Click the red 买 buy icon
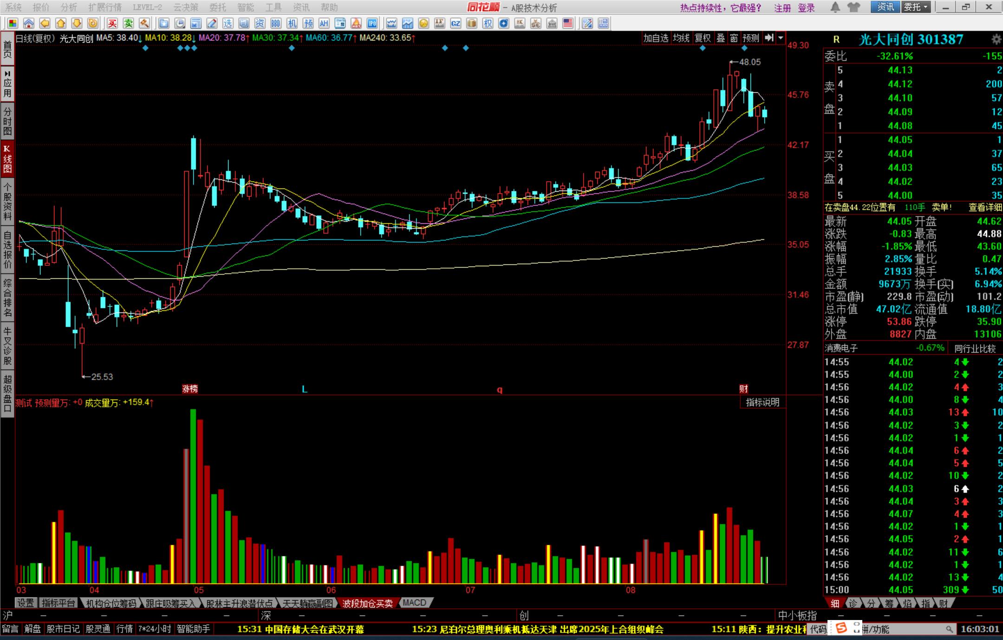The image size is (1003, 640). click(112, 23)
